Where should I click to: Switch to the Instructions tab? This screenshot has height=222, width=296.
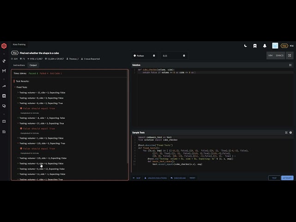pos(19,65)
